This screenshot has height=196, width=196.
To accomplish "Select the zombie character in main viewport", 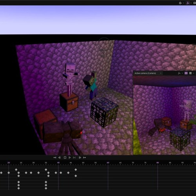I will click(x=91, y=85).
